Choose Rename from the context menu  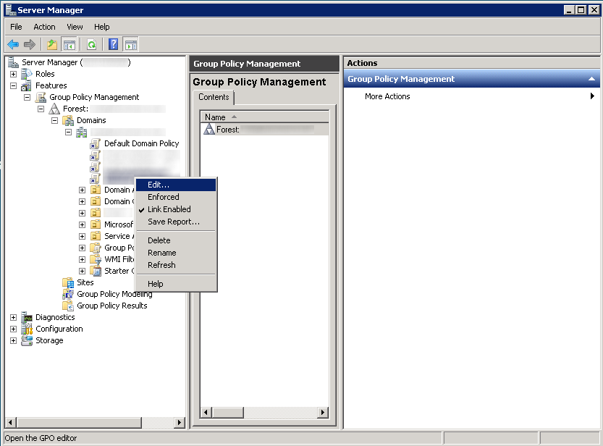[x=176, y=253]
